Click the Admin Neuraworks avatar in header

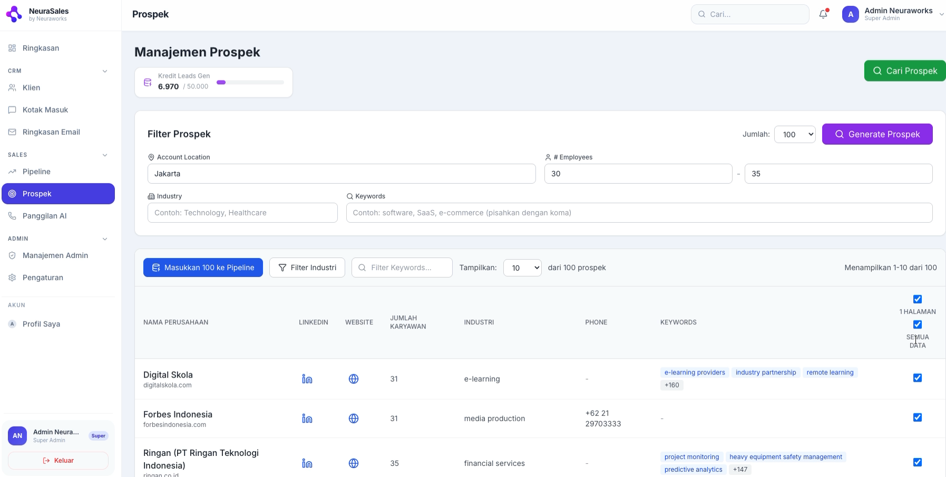coord(851,14)
